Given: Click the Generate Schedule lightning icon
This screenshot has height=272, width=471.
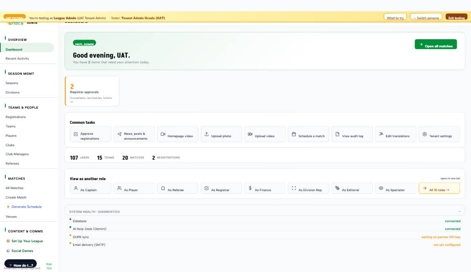Looking at the screenshot, I should [x=8, y=207].
